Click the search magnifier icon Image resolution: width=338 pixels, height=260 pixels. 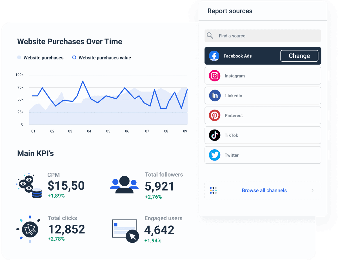210,35
